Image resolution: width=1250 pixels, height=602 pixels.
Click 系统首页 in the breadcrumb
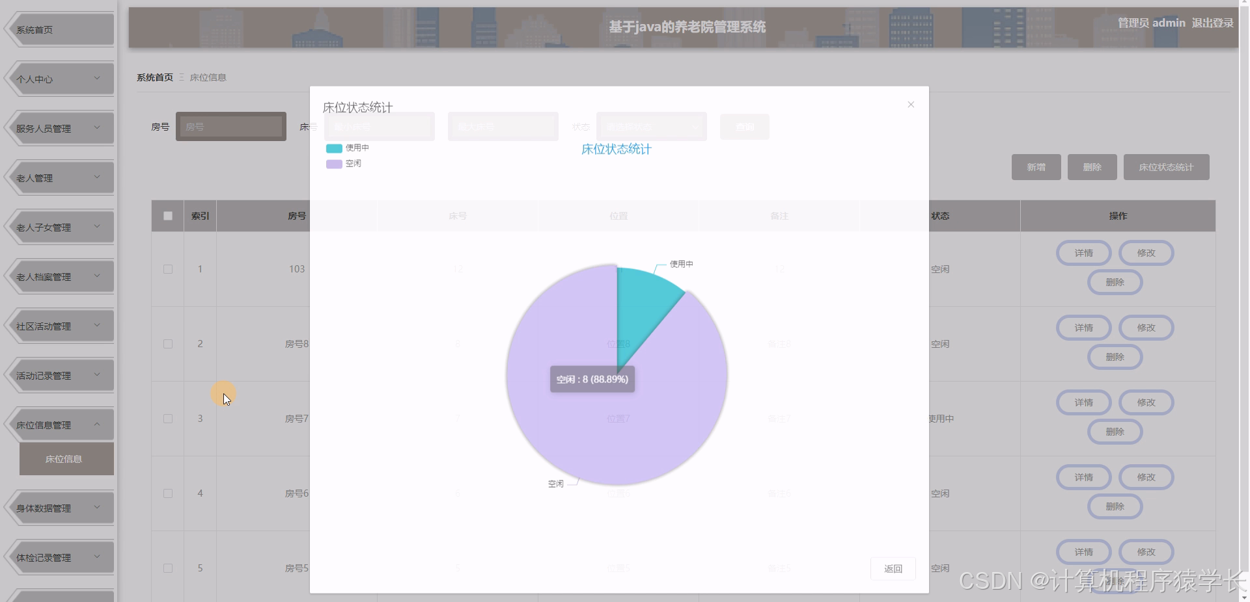tap(154, 77)
